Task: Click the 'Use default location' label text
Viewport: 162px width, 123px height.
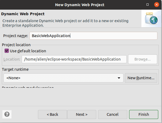Action: (28, 51)
